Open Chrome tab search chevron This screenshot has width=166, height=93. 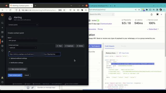pyautogui.click(x=154, y=6)
